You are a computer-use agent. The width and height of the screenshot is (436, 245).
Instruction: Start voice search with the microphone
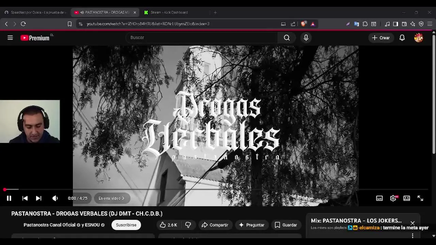click(306, 38)
